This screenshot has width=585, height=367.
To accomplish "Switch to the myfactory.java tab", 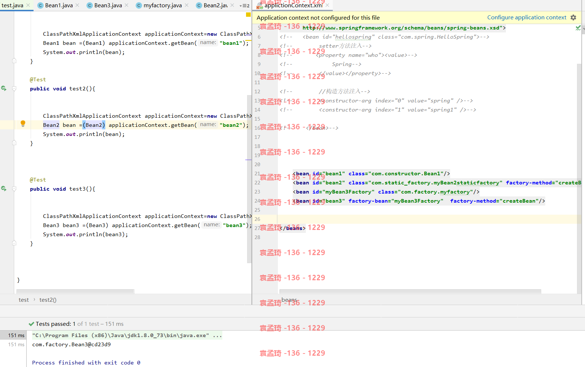I will click(163, 5).
